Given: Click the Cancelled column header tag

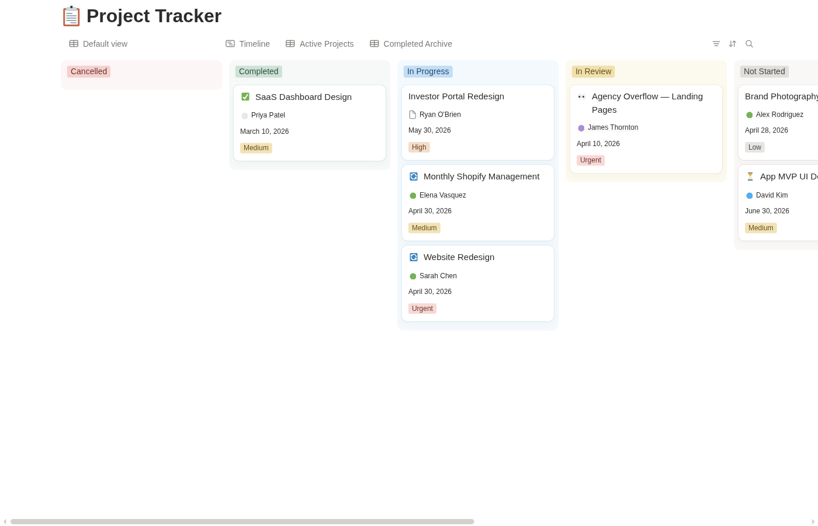Looking at the screenshot, I should click(89, 71).
